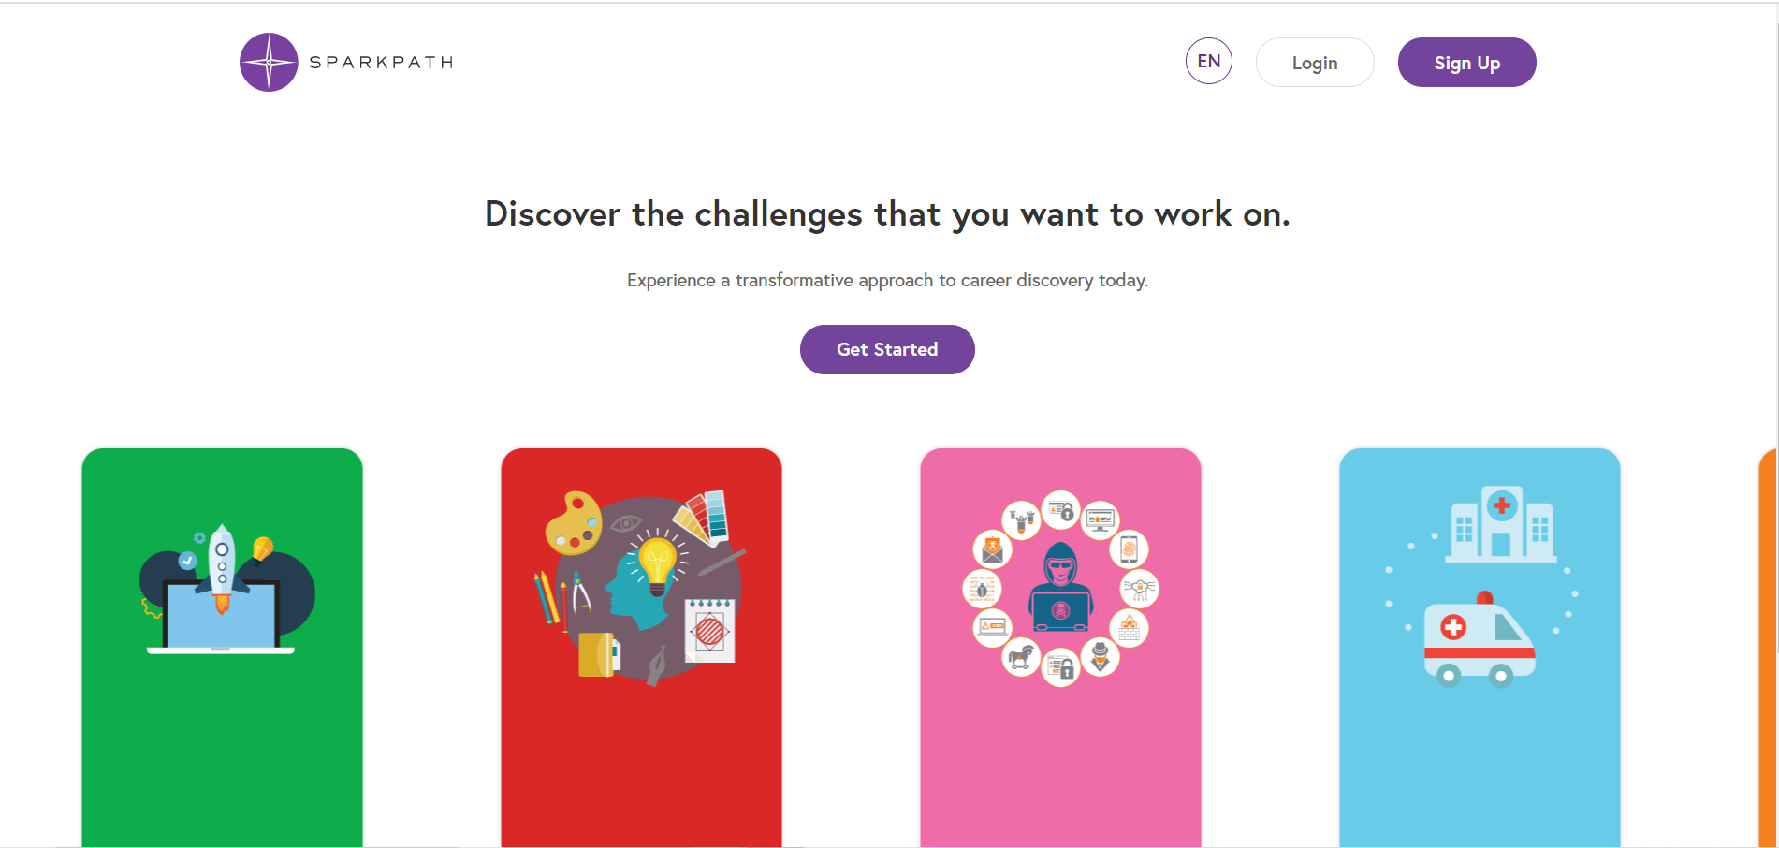Hit the Get Started button
This screenshot has width=1779, height=848.
[887, 350]
